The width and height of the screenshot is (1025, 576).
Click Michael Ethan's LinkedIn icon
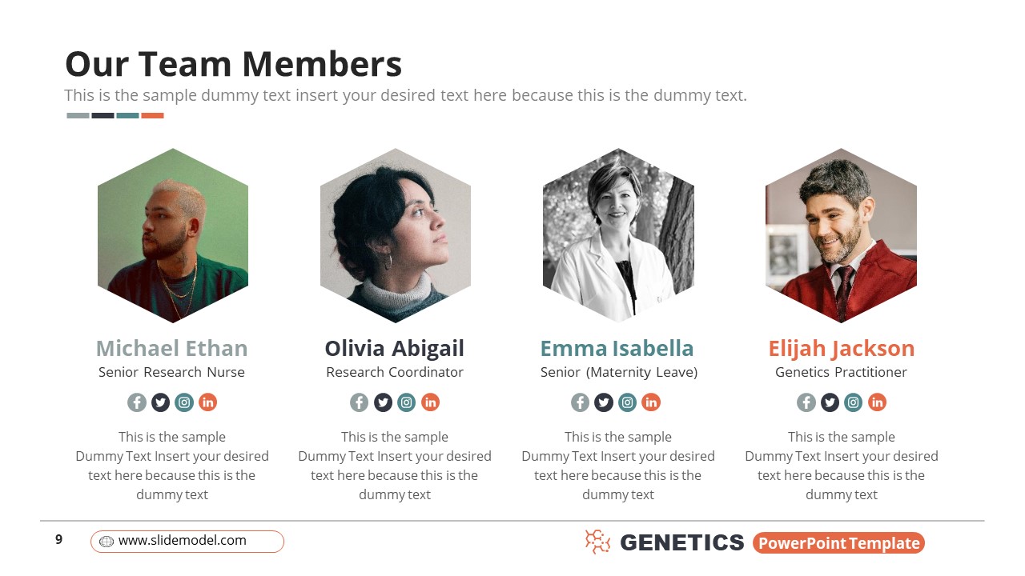(208, 402)
